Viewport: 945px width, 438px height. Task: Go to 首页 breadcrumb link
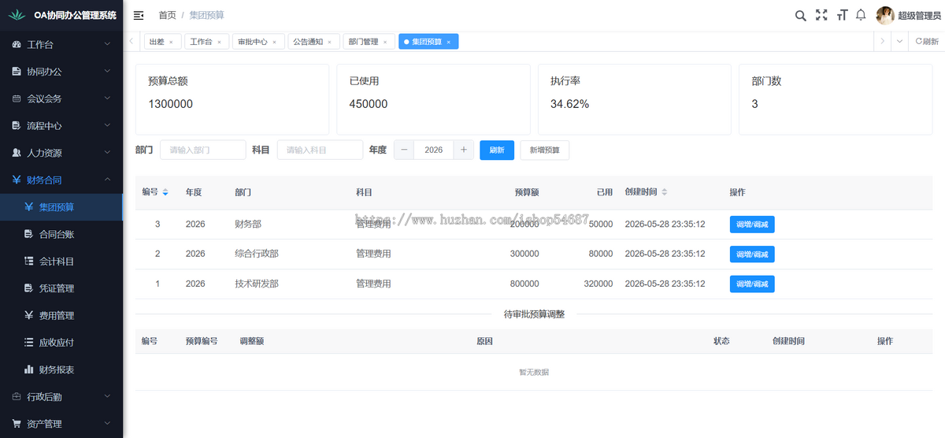tap(167, 15)
